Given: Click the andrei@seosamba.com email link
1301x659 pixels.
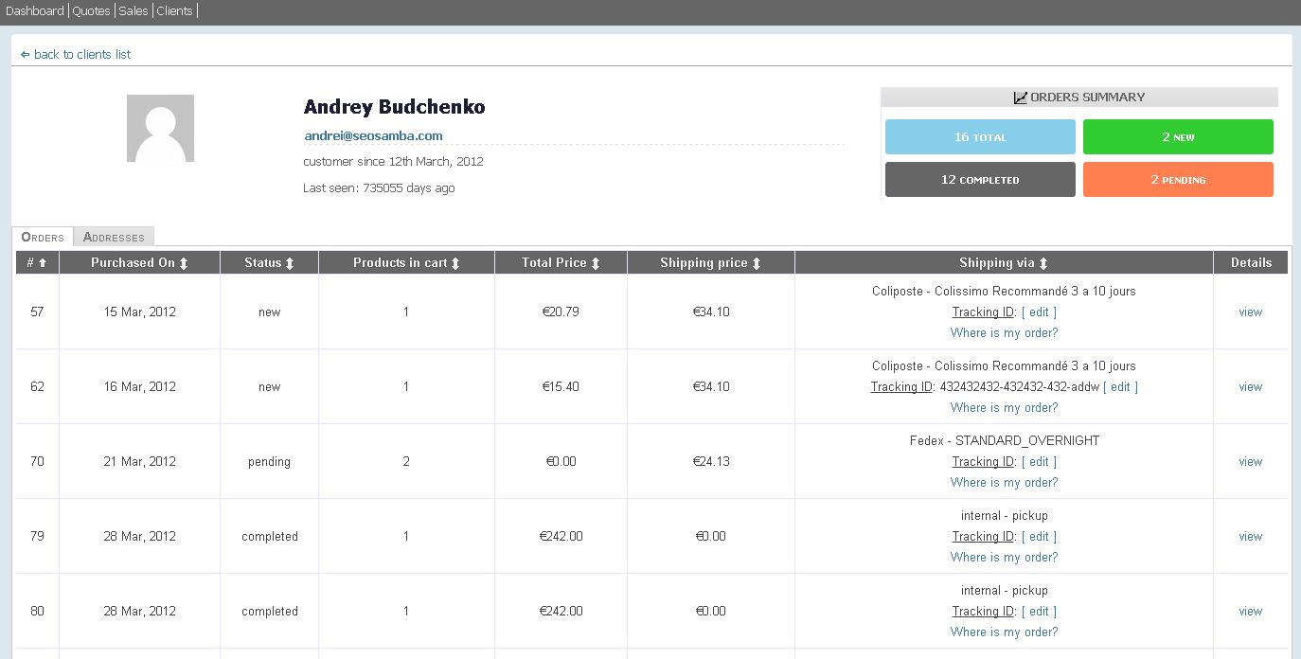Looking at the screenshot, I should [x=373, y=135].
